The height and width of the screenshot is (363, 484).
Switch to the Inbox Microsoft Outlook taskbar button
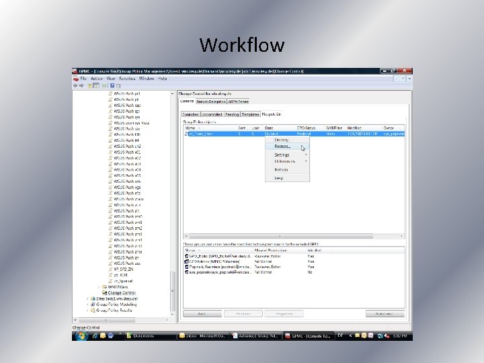coord(204,335)
